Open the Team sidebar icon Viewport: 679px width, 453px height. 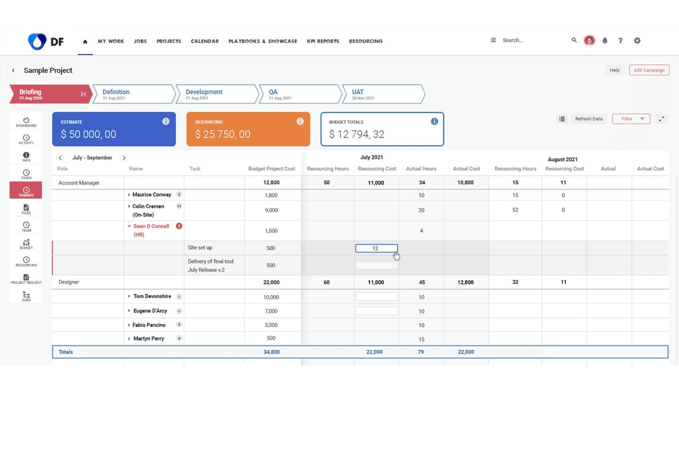(26, 225)
